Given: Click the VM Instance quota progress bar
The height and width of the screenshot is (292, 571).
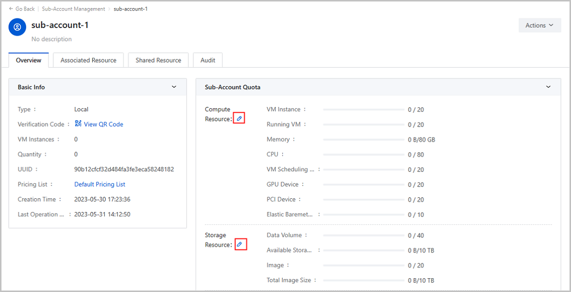Looking at the screenshot, I should pyautogui.click(x=364, y=109).
